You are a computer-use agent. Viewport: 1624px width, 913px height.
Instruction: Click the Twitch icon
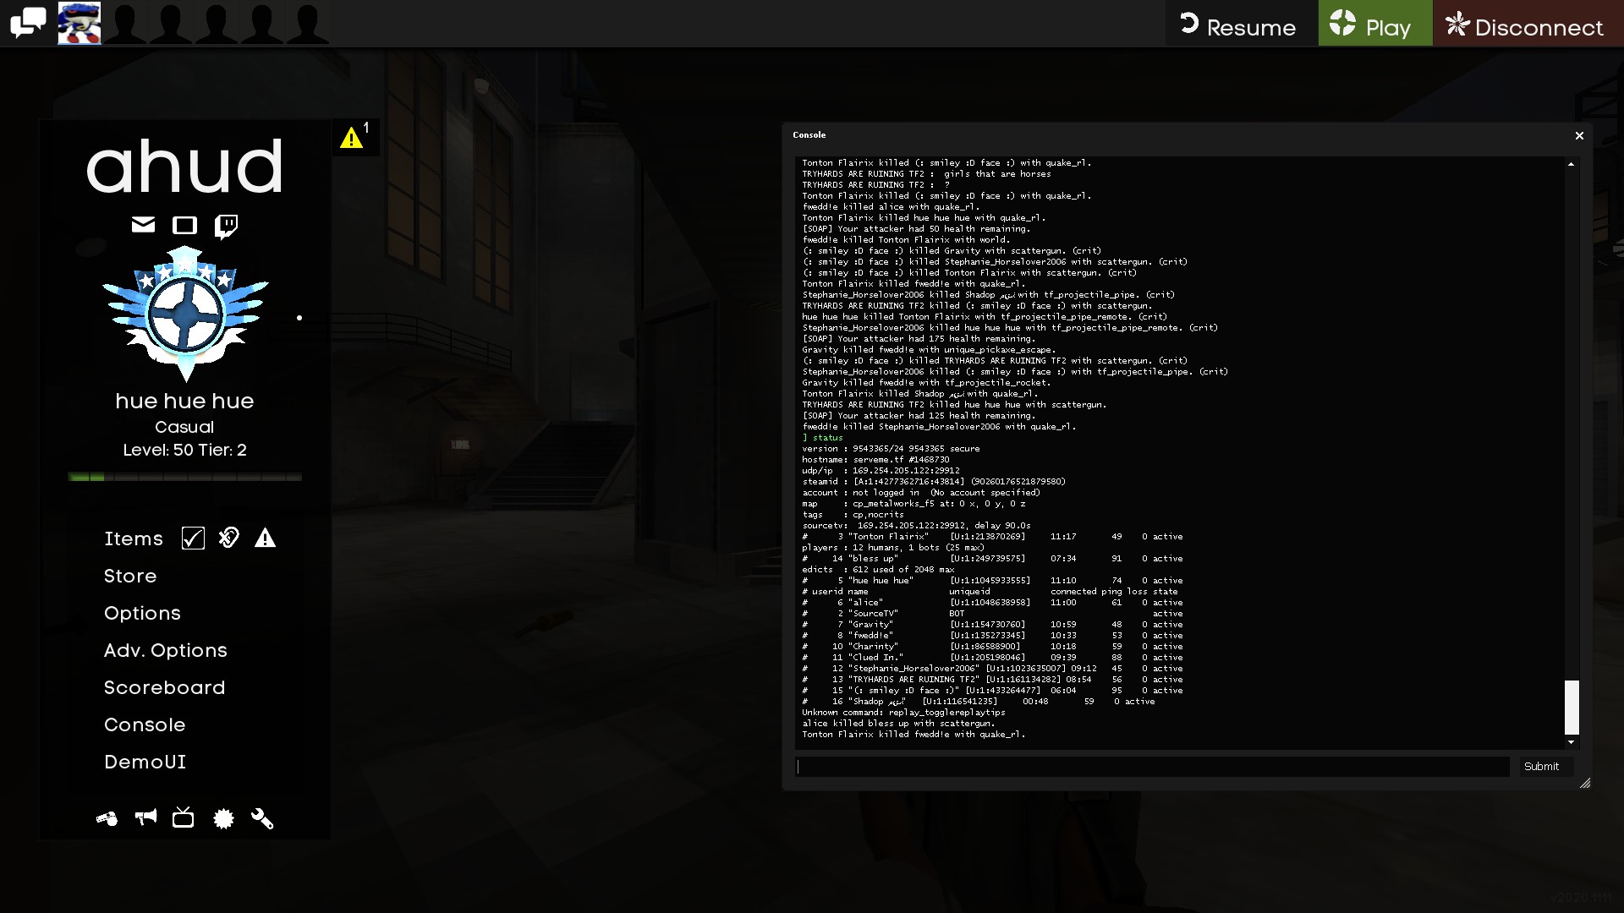coord(226,226)
